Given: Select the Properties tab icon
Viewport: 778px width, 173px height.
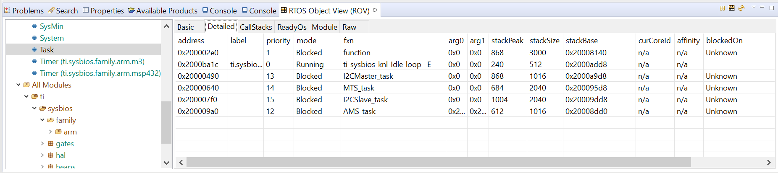Looking at the screenshot, I should click(86, 10).
